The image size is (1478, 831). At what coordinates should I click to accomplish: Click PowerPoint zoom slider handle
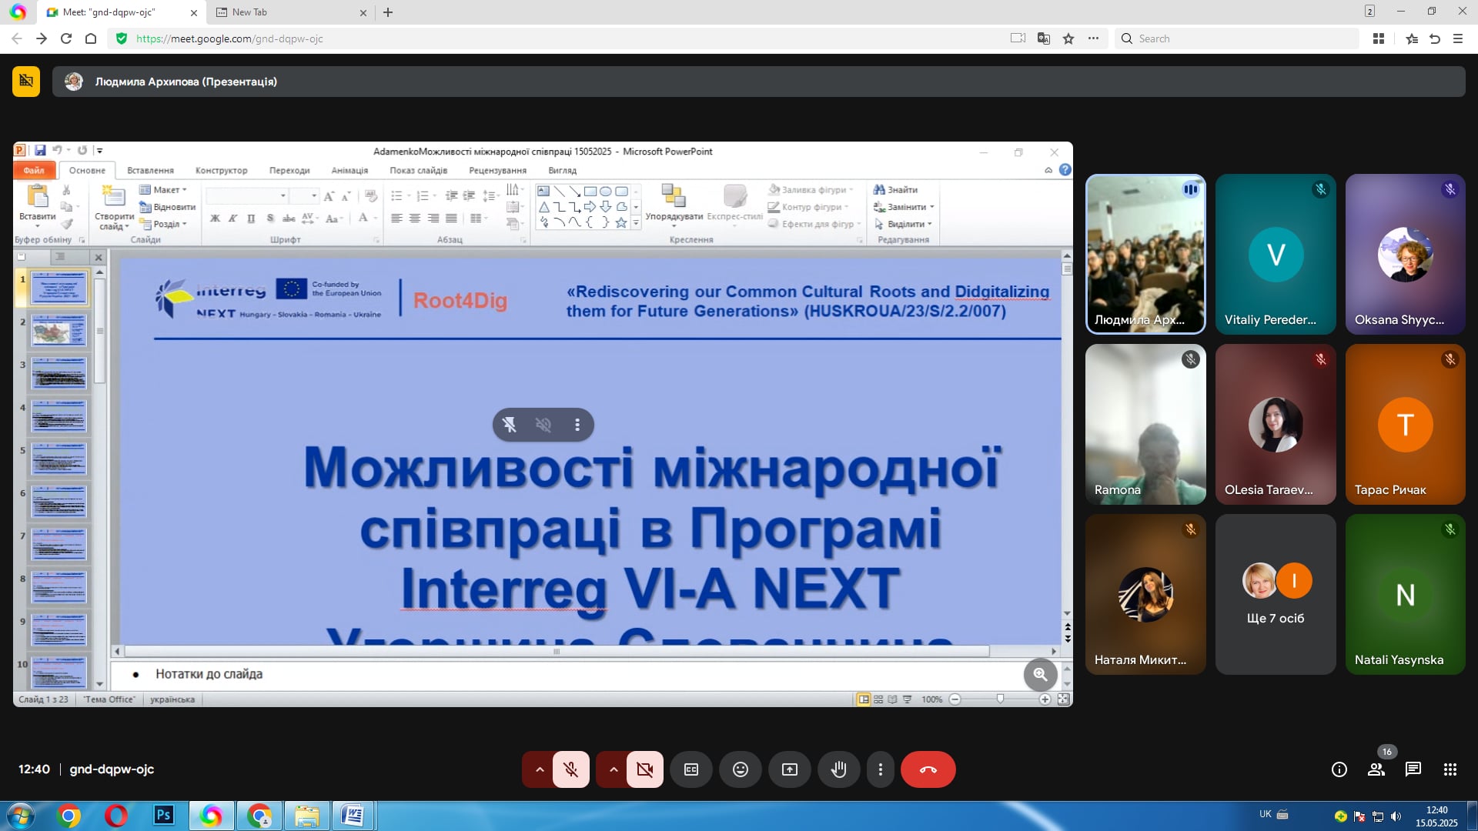tap(1000, 699)
